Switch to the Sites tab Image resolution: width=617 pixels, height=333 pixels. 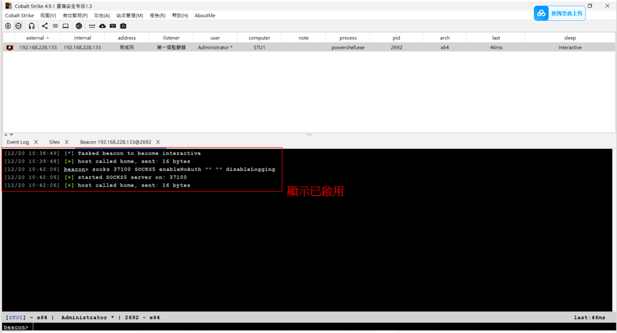point(54,142)
